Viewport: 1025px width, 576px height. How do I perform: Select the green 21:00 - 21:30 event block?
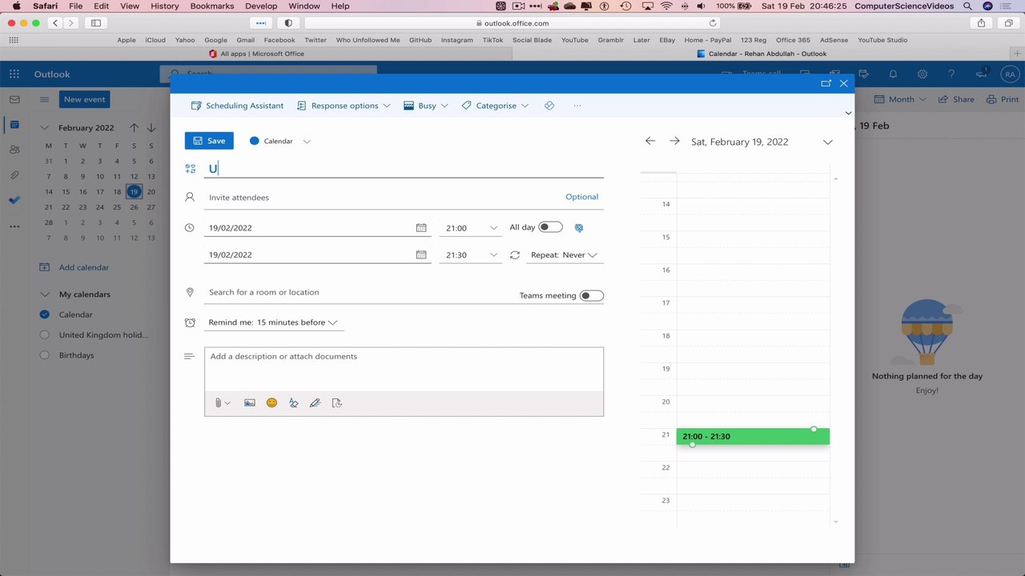click(x=753, y=436)
